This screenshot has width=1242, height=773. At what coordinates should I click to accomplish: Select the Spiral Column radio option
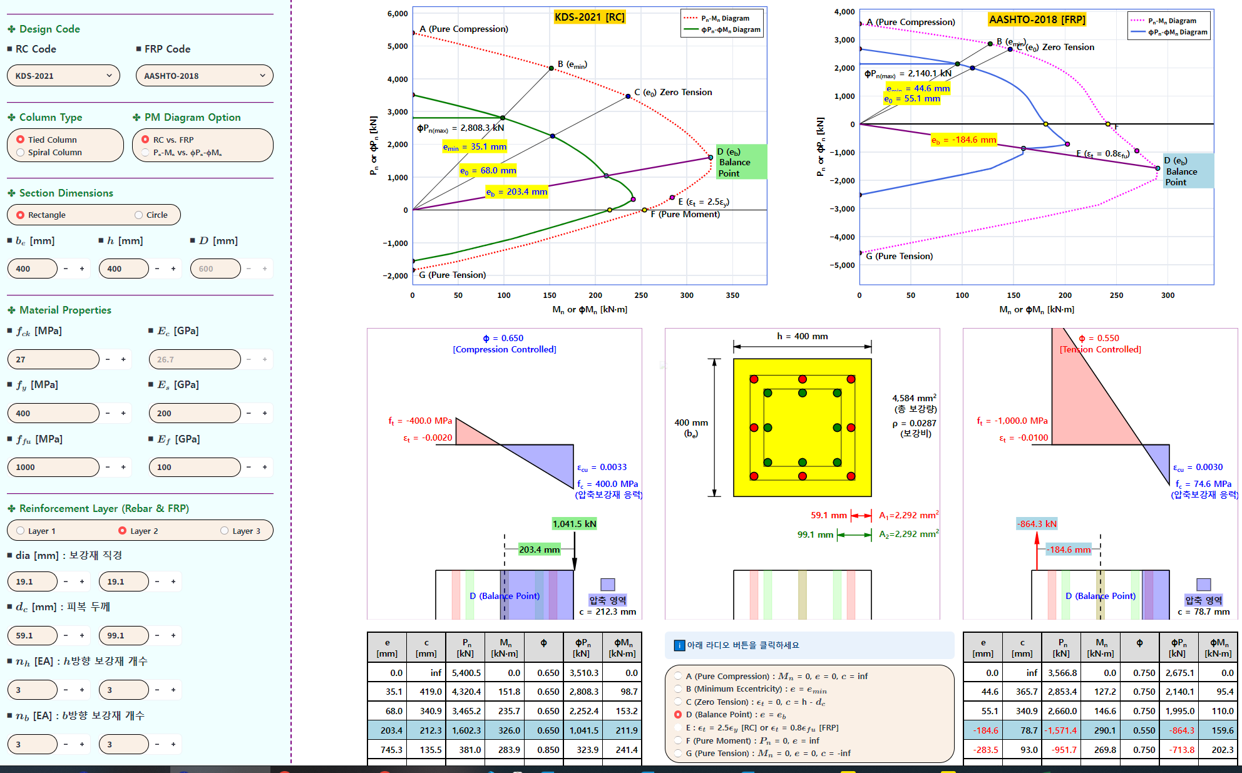pos(21,152)
